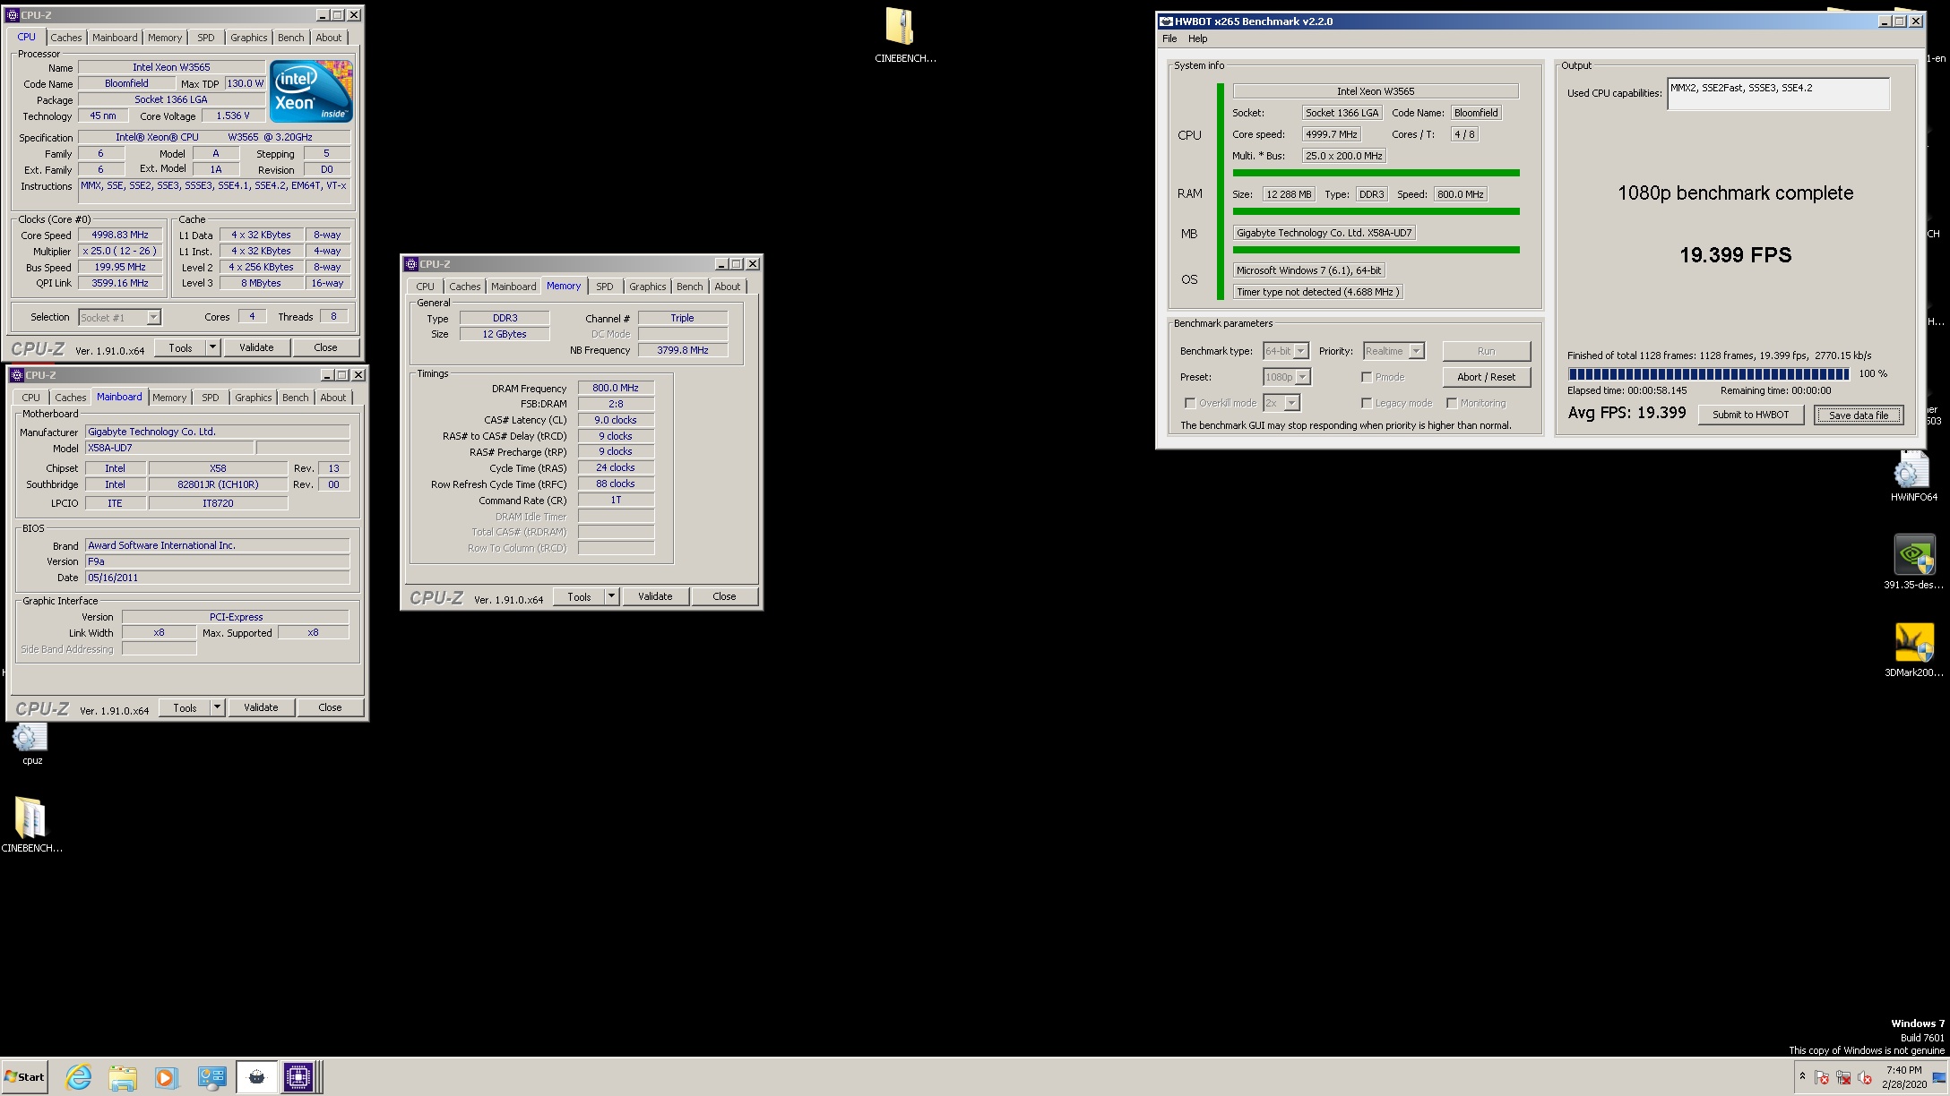The height and width of the screenshot is (1096, 1950).
Task: Click the DRAM Frequency 800.0 MHz field
Action: 616,388
